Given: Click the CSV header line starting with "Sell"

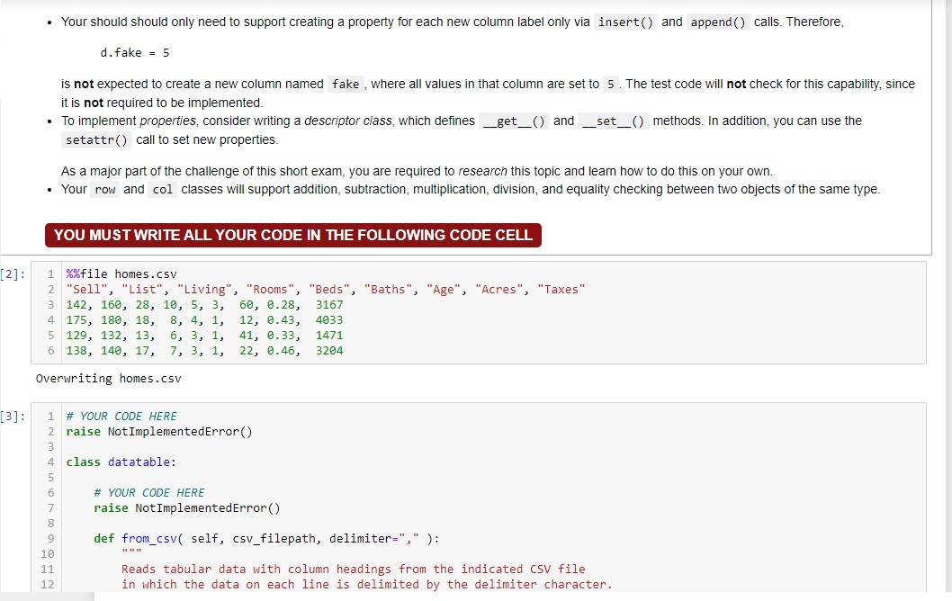Looking at the screenshot, I should point(326,289).
